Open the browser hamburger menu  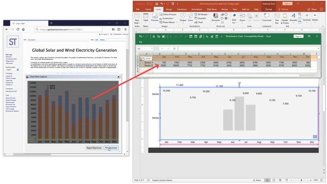point(125,30)
